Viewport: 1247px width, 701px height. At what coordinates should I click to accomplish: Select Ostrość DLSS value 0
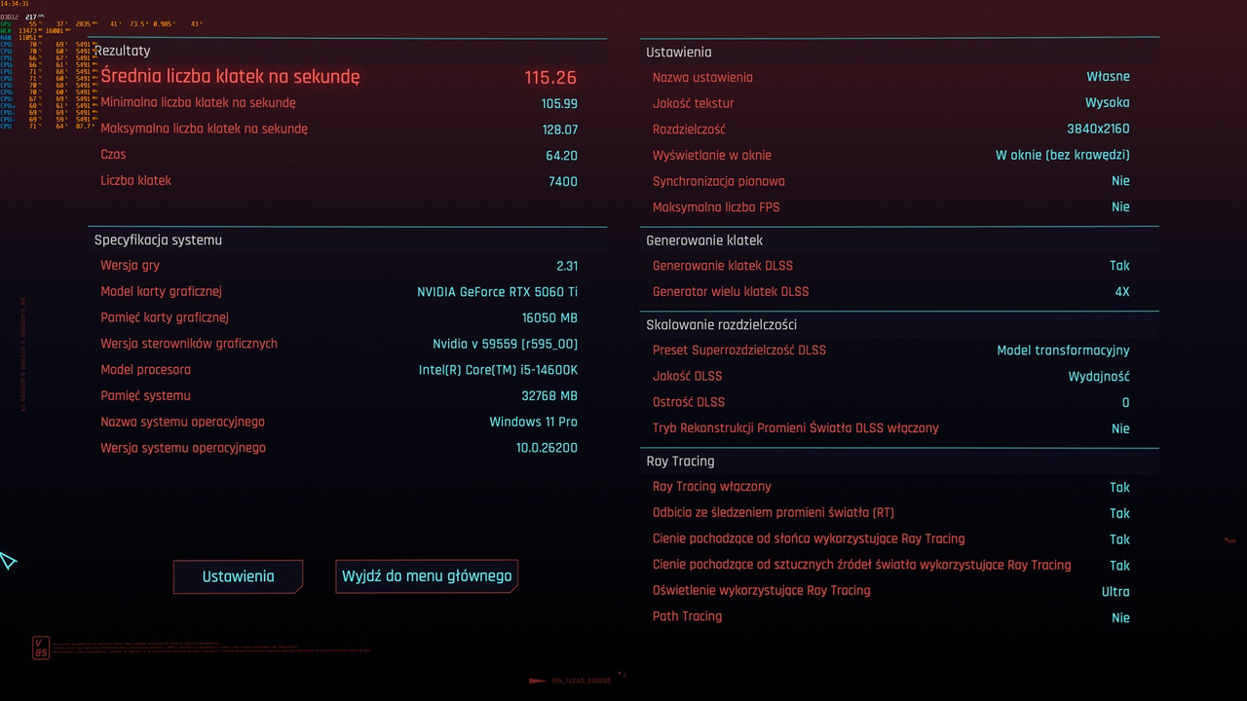click(1125, 403)
